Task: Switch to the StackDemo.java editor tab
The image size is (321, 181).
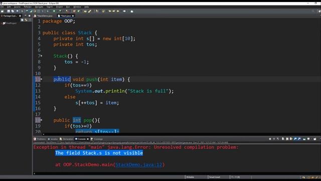Action: click(44, 16)
